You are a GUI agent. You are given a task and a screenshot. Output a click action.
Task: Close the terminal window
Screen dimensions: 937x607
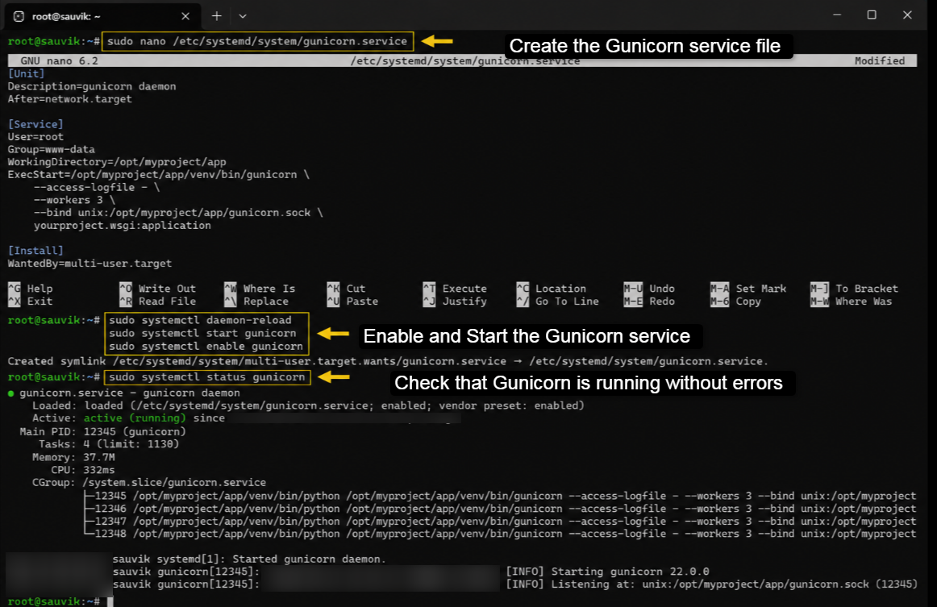coord(907,15)
